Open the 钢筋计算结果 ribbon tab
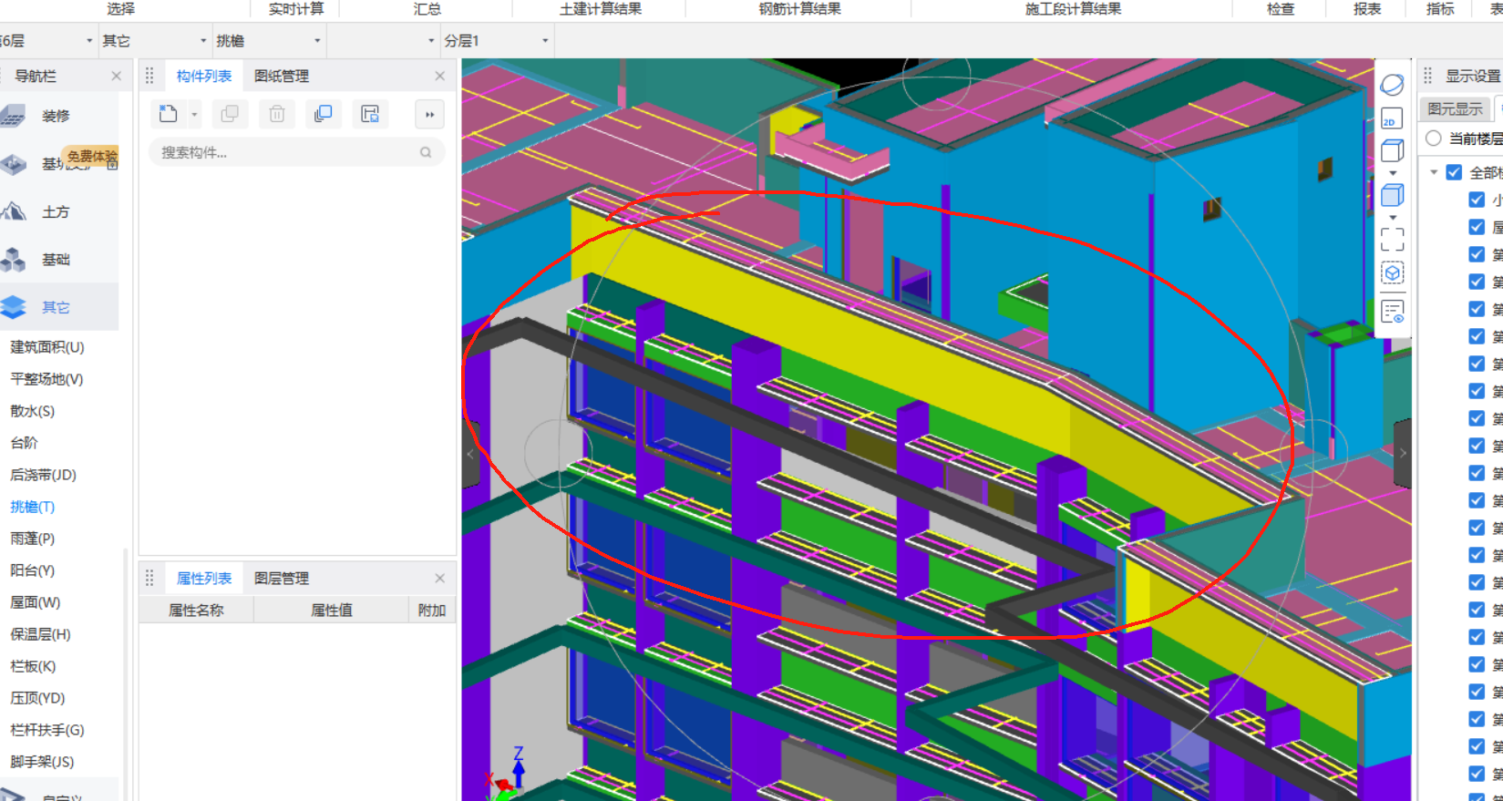1503x801 pixels. (x=800, y=8)
